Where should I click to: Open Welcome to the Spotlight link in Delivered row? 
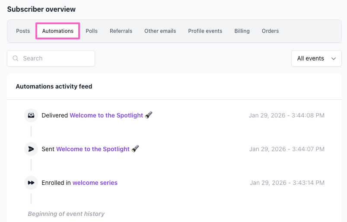coord(106,115)
